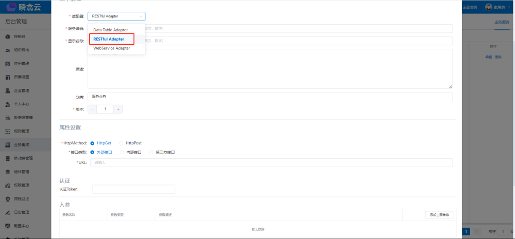
Task: Pick WebService Adapter in dropdown list
Action: click(111, 48)
